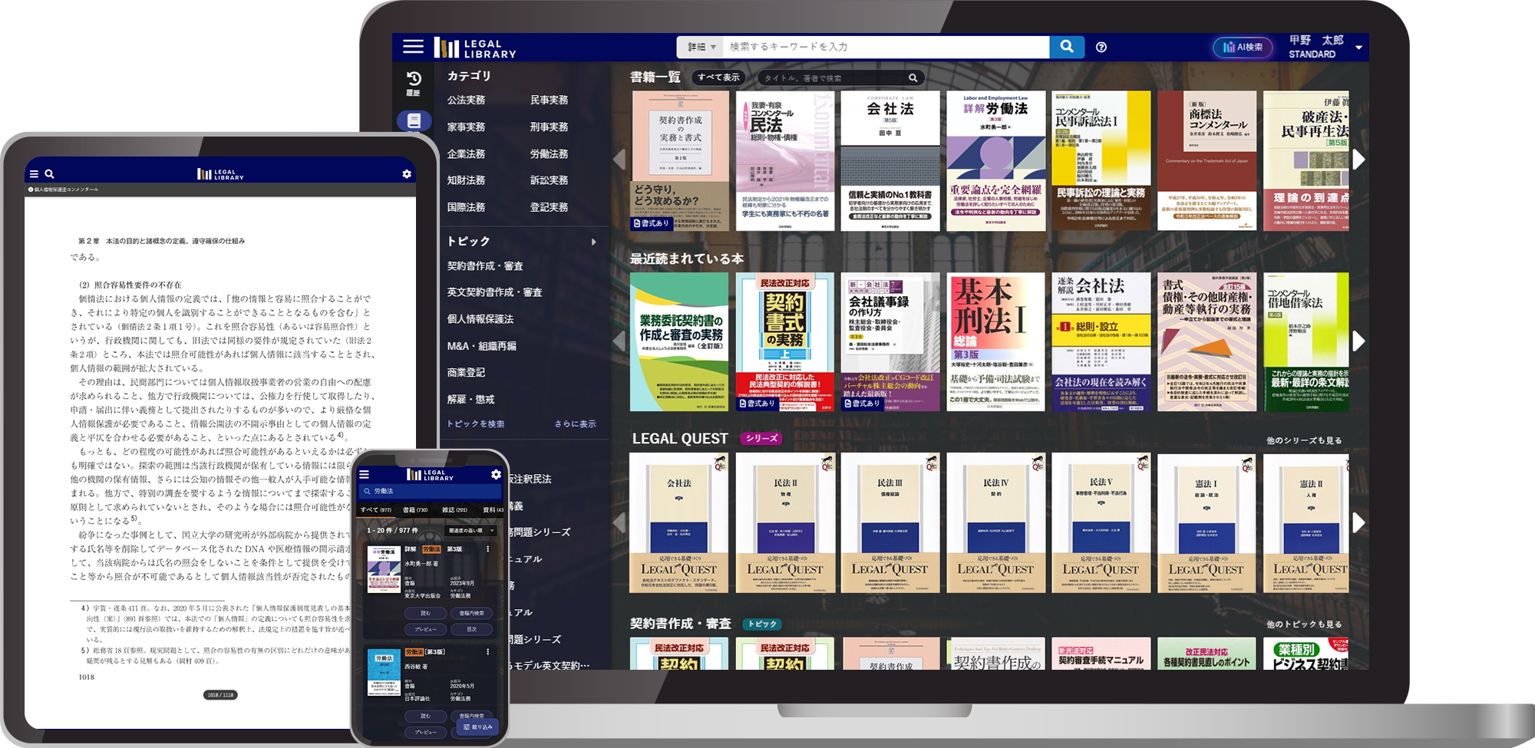Image resolution: width=1535 pixels, height=748 pixels.
Task: Open the LEGAL QUEST 憲法 I book cover
Action: 1207,522
